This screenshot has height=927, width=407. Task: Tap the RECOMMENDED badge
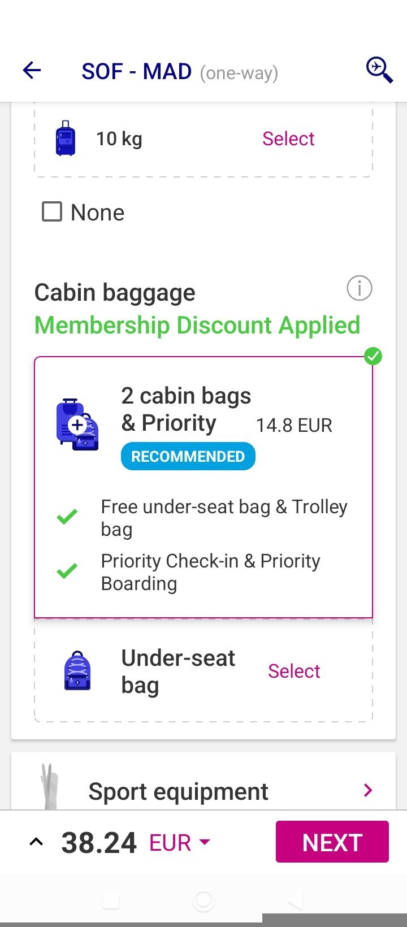(188, 457)
